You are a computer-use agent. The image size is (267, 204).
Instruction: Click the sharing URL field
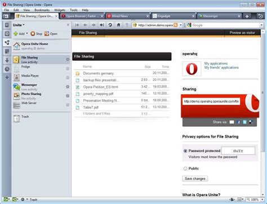click(x=211, y=101)
